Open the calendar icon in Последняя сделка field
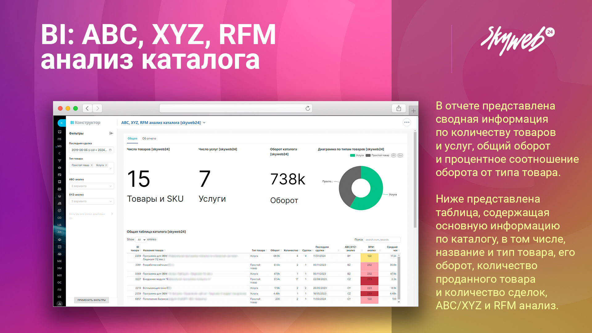 click(110, 150)
